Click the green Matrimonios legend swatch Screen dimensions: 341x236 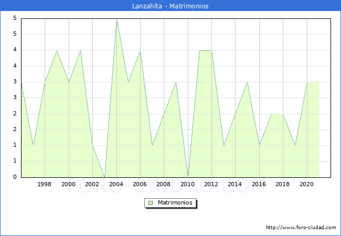151,203
